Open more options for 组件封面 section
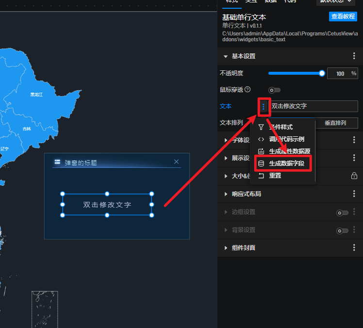The image size is (363, 328). coord(354,248)
